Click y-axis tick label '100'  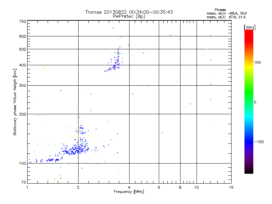click(x=22, y=164)
